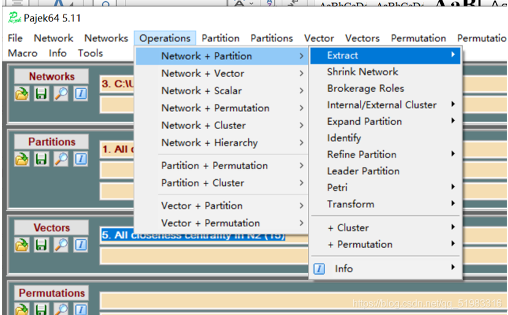
Task: Open the Macro menu
Action: (x=23, y=53)
